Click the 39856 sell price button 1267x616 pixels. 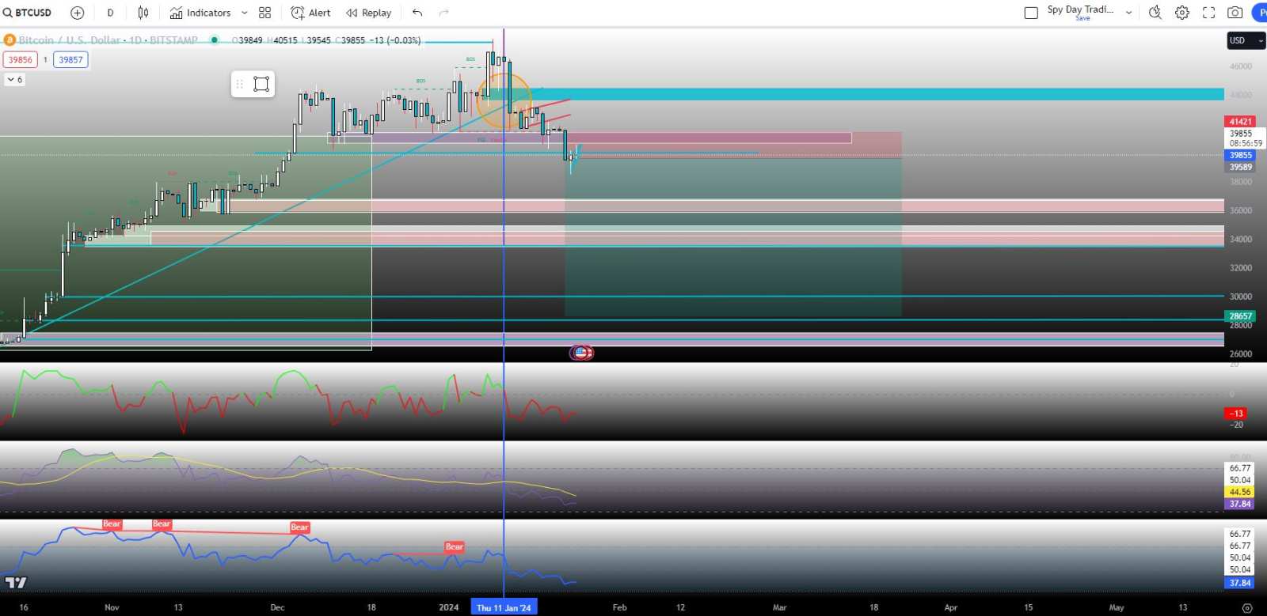20,59
